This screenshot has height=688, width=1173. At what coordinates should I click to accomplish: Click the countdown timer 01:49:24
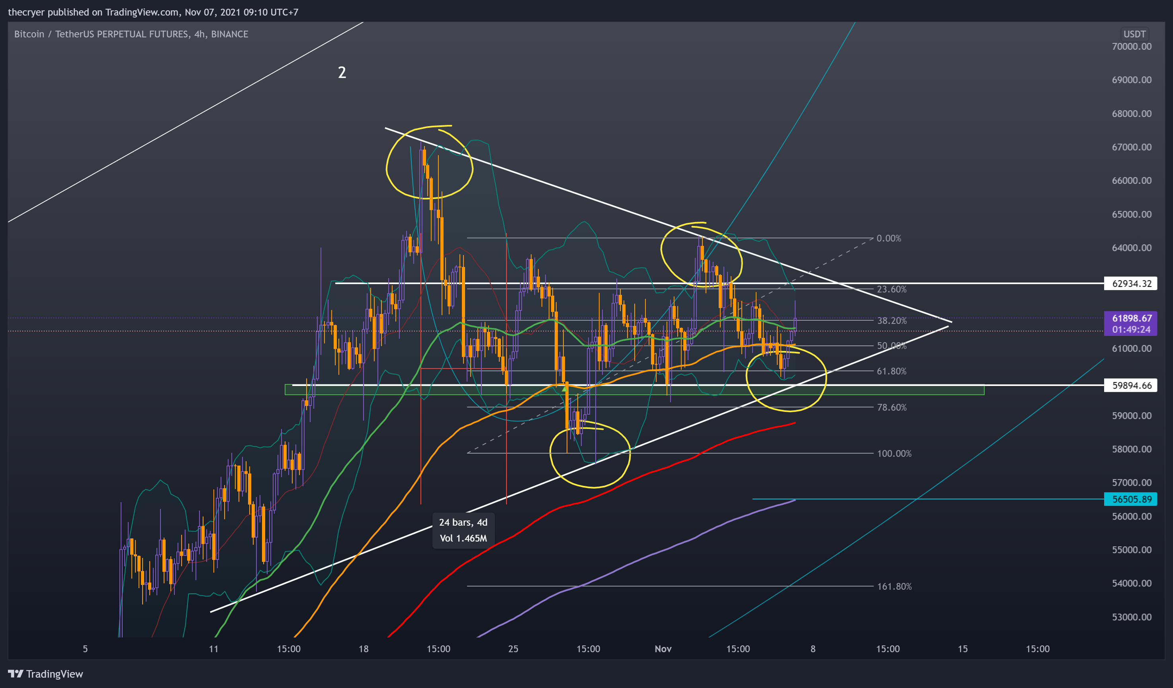tap(1132, 329)
